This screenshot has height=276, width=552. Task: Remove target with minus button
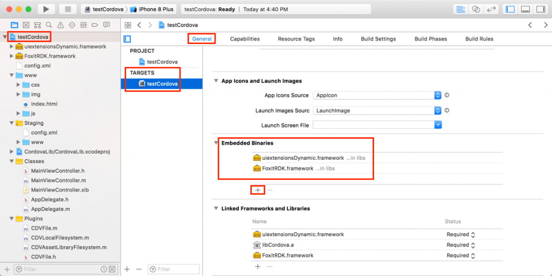(x=139, y=270)
